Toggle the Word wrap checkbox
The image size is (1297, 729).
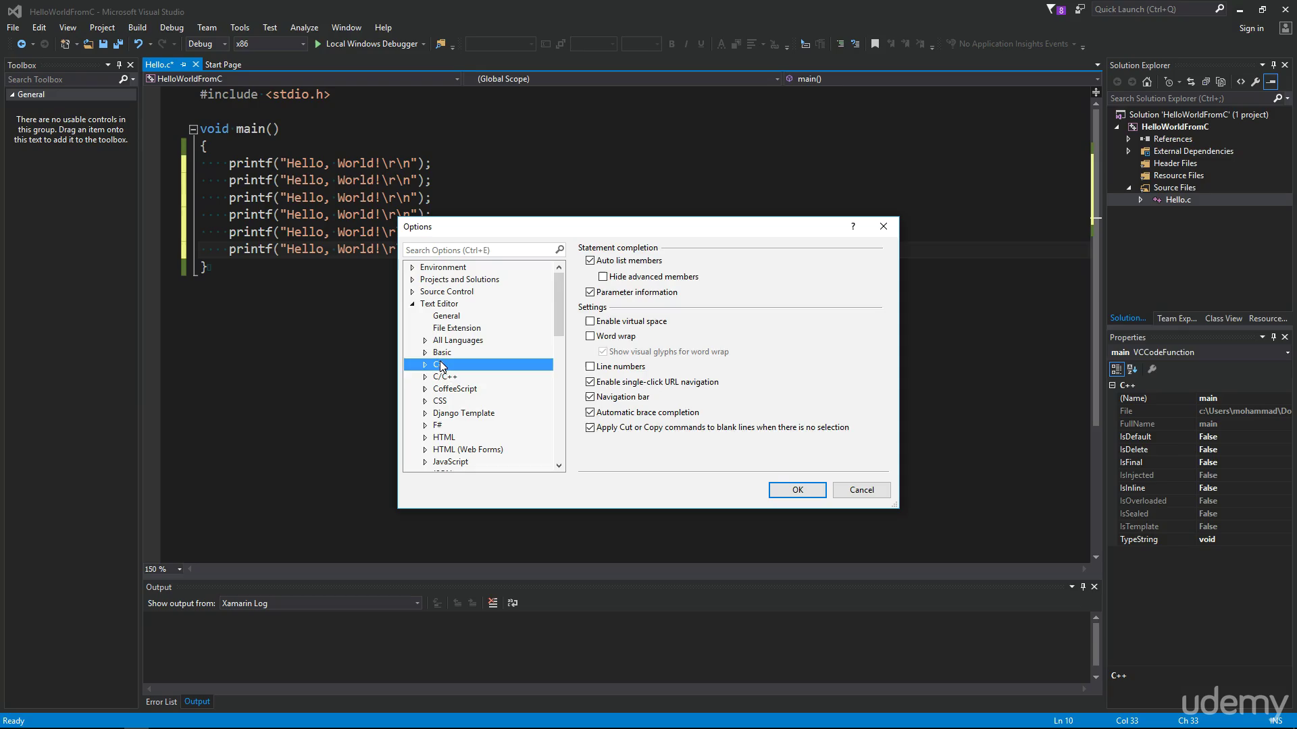(590, 336)
